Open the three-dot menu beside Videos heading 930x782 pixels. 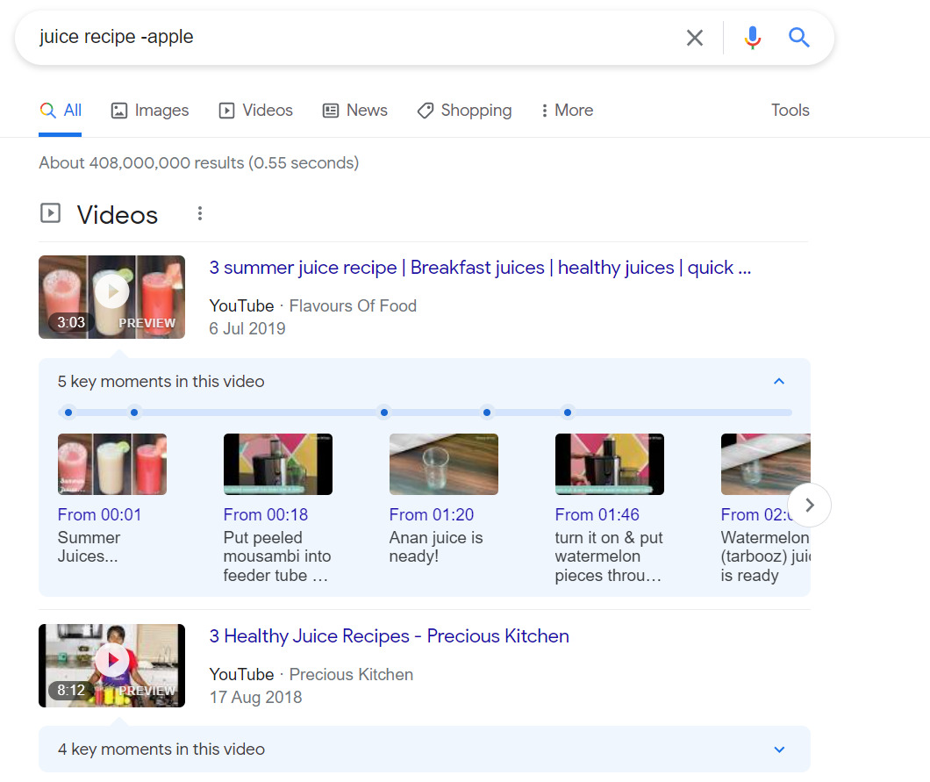tap(200, 213)
